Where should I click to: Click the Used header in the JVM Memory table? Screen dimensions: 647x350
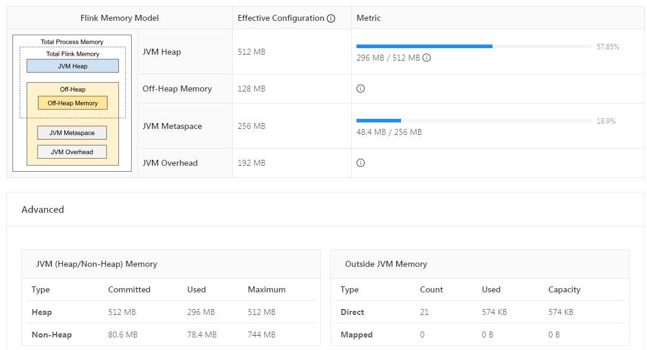pos(197,290)
